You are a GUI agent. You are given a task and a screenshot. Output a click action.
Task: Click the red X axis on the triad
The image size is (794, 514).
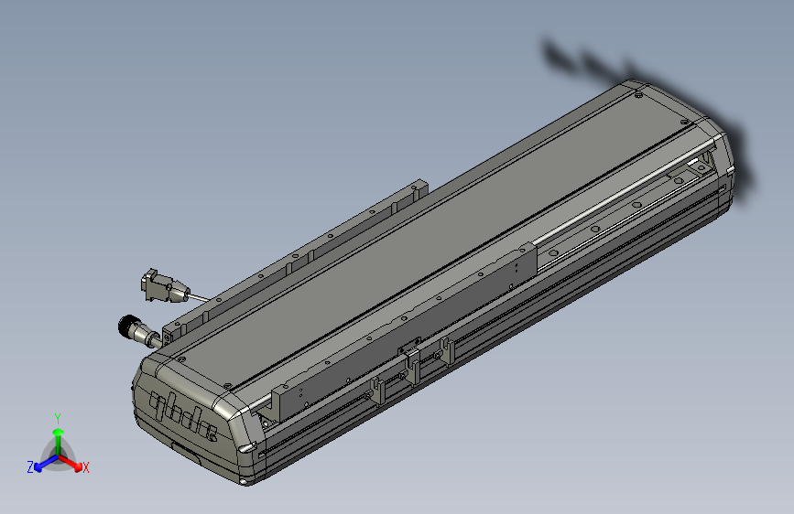pyautogui.click(x=72, y=464)
